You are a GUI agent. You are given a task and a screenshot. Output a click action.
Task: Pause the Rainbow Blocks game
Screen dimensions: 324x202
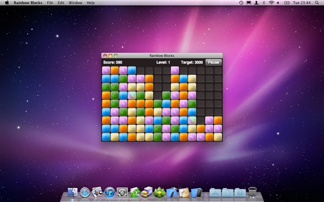point(213,62)
